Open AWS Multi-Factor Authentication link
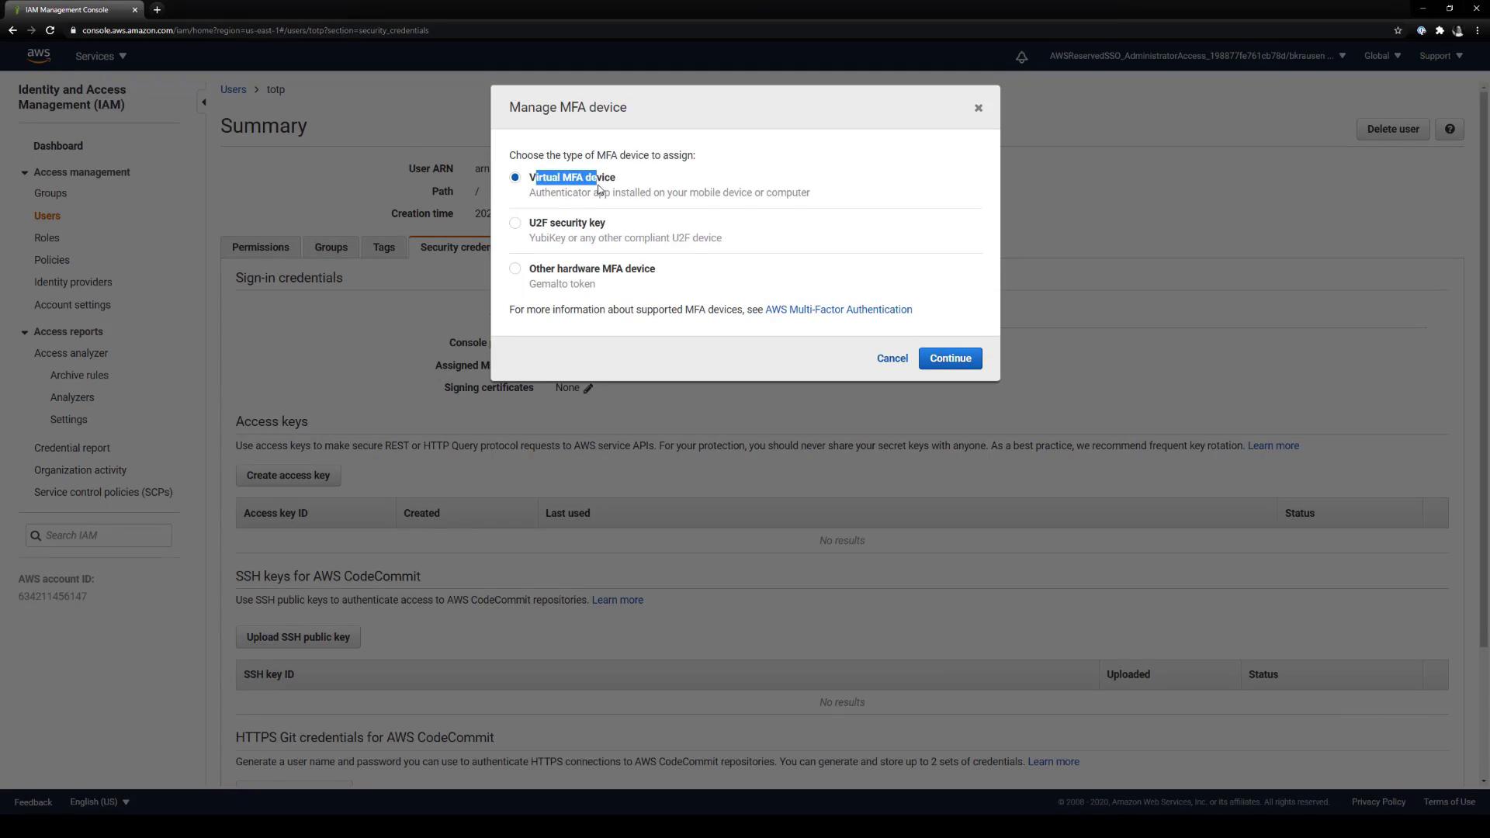The image size is (1490, 838). click(838, 310)
